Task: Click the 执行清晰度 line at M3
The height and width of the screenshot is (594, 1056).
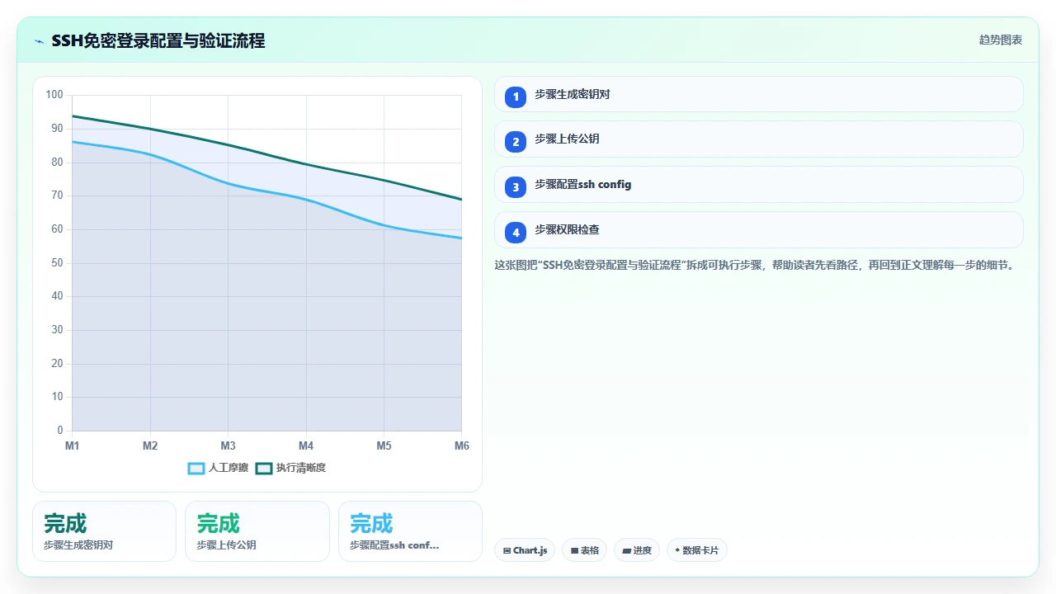Action: (228, 145)
